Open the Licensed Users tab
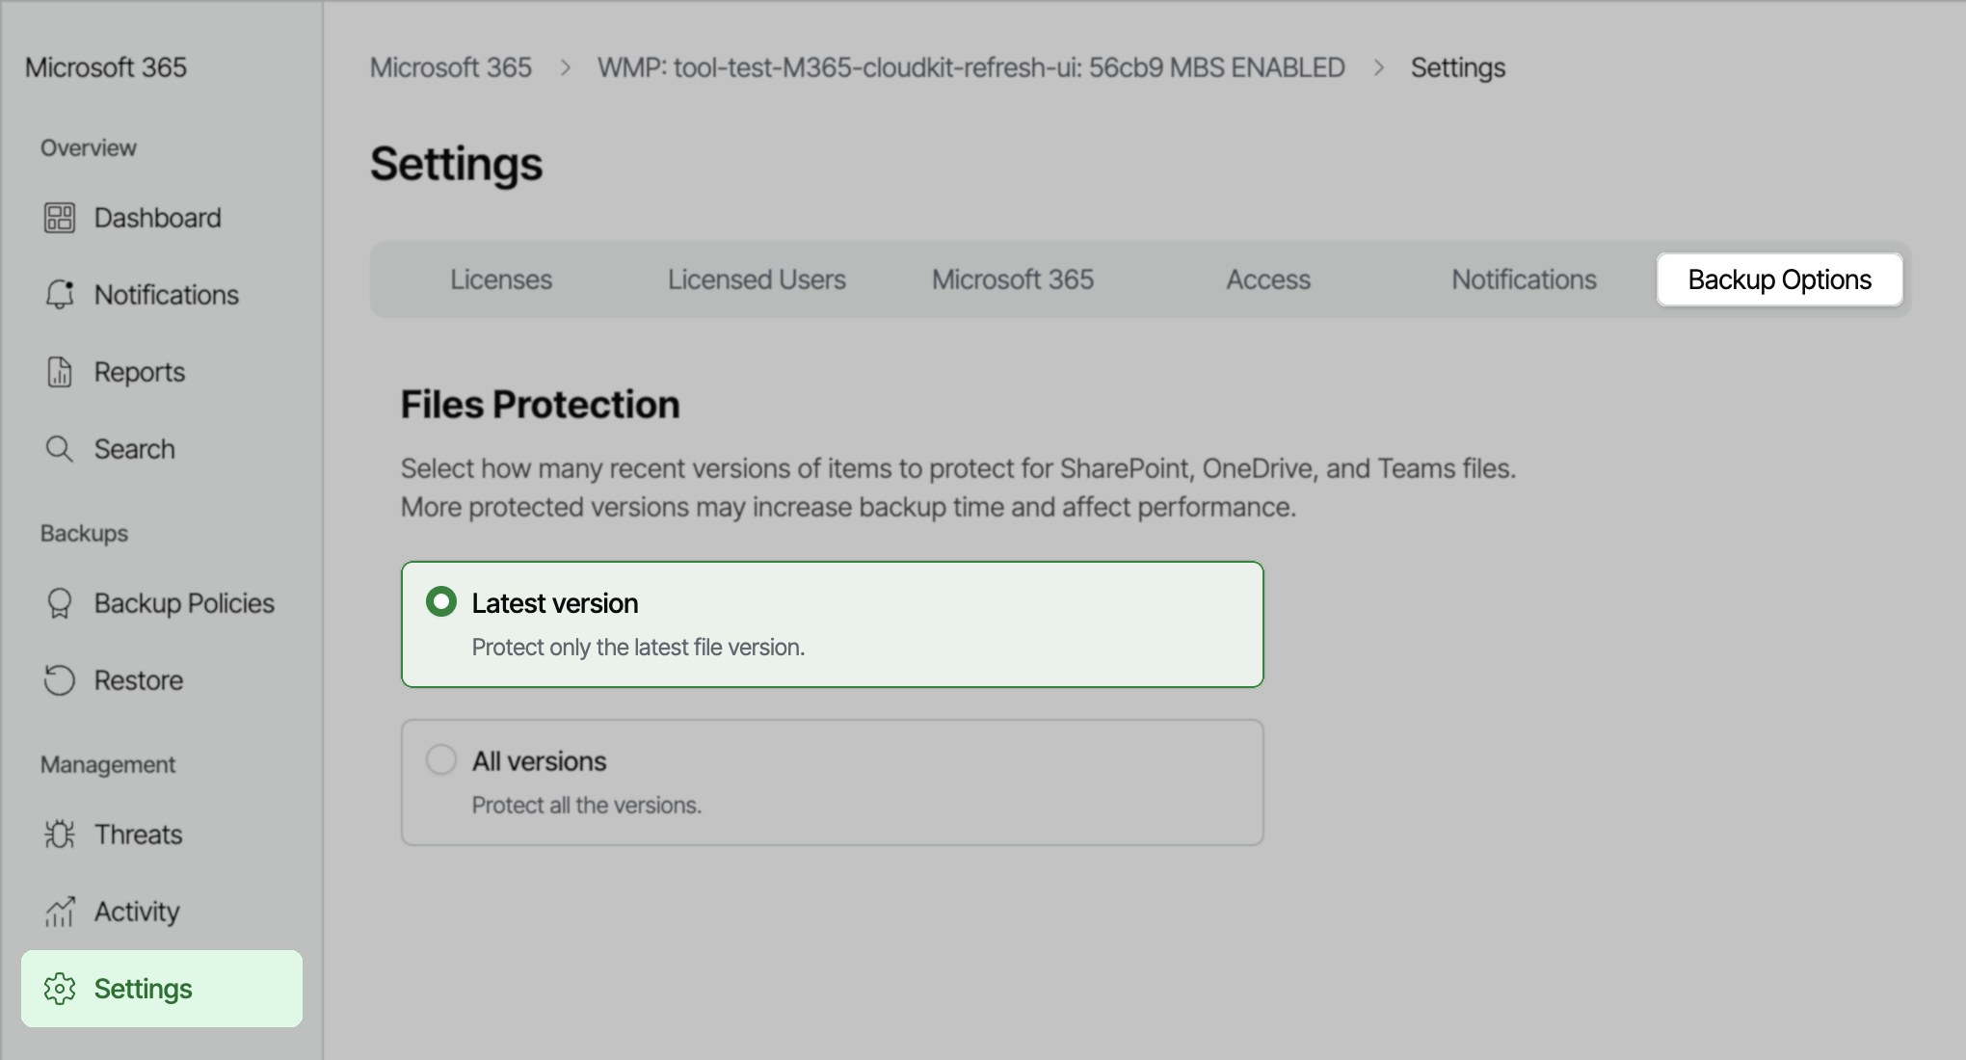1966x1060 pixels. (756, 278)
